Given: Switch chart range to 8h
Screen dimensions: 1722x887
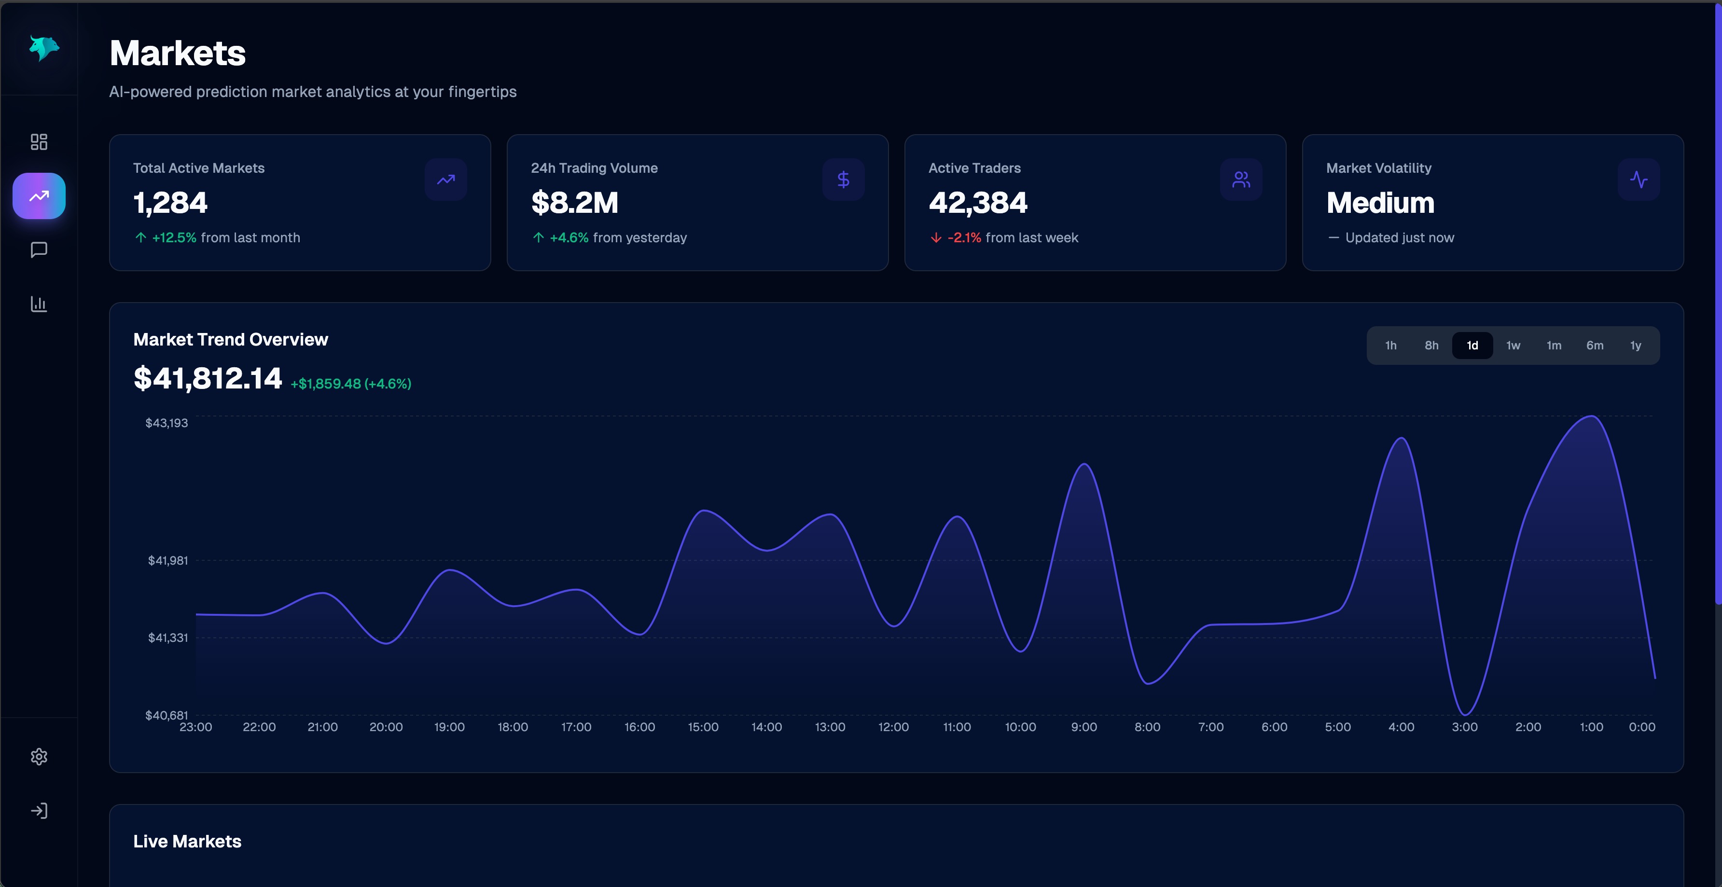Looking at the screenshot, I should (x=1431, y=346).
